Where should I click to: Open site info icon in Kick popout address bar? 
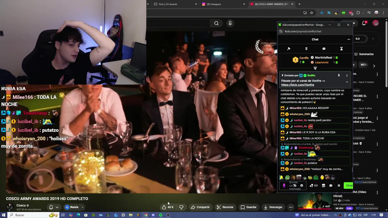(x=281, y=31)
